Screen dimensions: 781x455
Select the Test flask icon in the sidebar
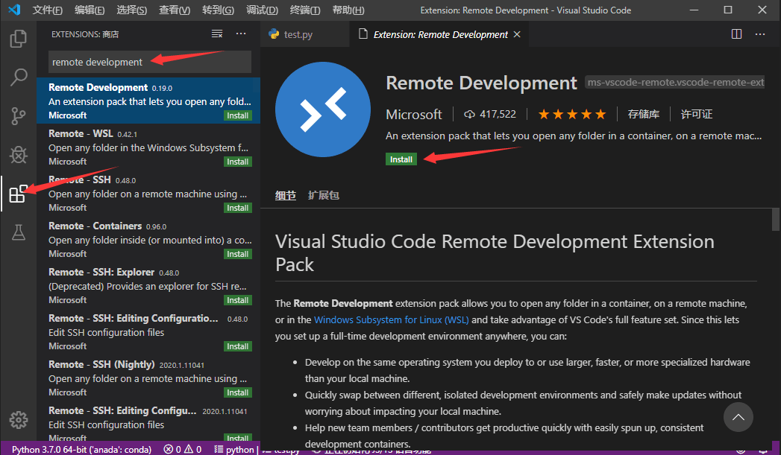[x=19, y=233]
